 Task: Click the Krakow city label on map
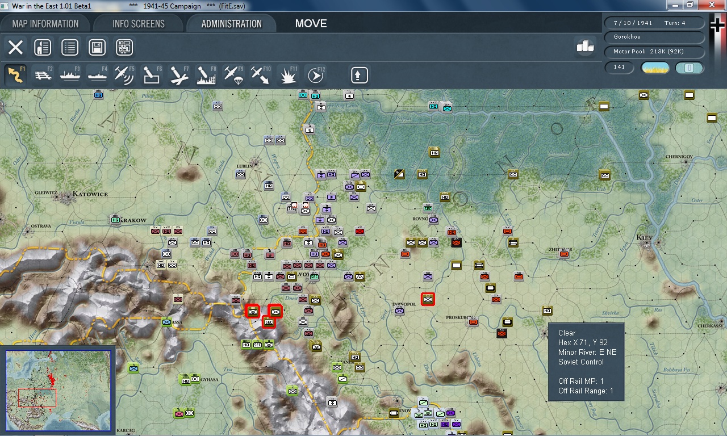[134, 220]
